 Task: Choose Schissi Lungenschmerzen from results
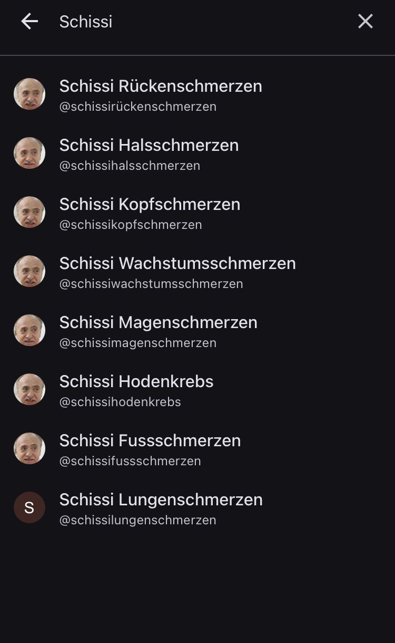(197, 507)
